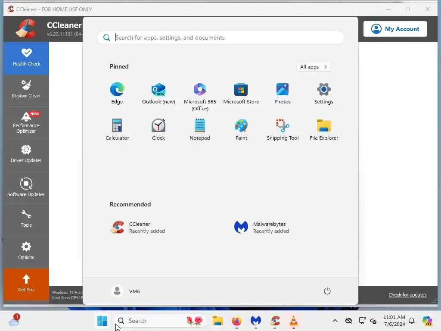This screenshot has width=441, height=331.
Task: Open File Explorer from taskbar
Action: [x=217, y=321]
